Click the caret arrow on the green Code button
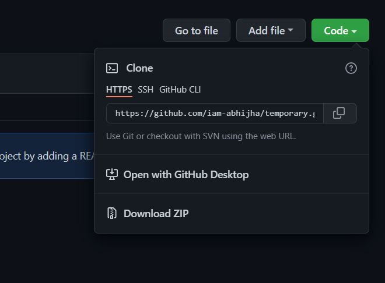385x283 pixels. click(x=354, y=31)
